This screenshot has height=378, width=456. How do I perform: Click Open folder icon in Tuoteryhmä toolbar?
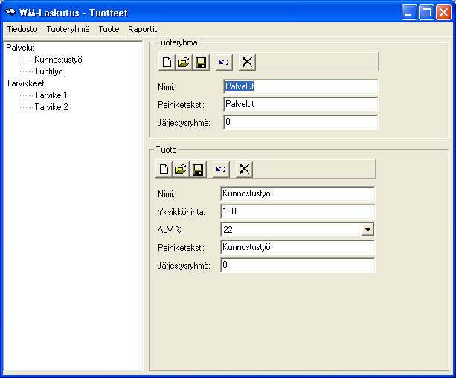[184, 62]
